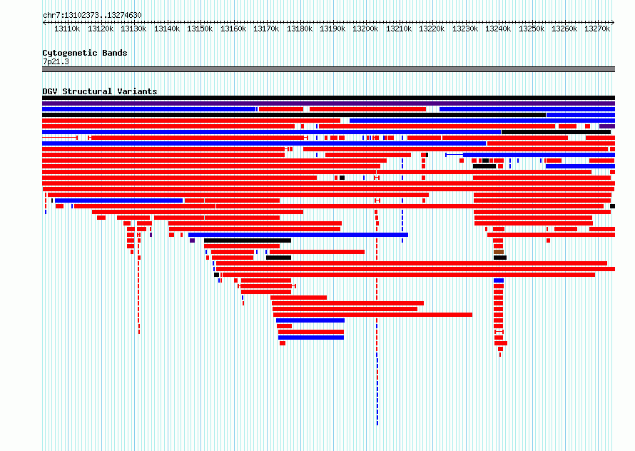This screenshot has width=635, height=451.
Task: Click the 13260k ruler label
Action: click(x=564, y=29)
